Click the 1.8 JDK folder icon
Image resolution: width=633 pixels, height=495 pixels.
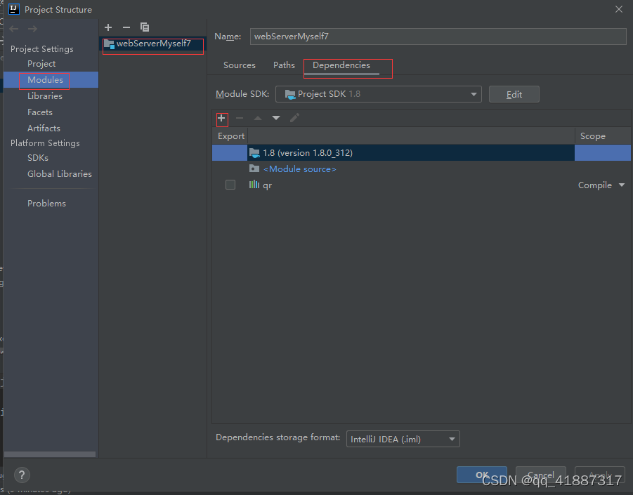pyautogui.click(x=254, y=152)
